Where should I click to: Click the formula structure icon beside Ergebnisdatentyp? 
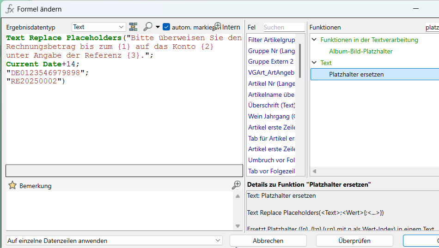[134, 27]
